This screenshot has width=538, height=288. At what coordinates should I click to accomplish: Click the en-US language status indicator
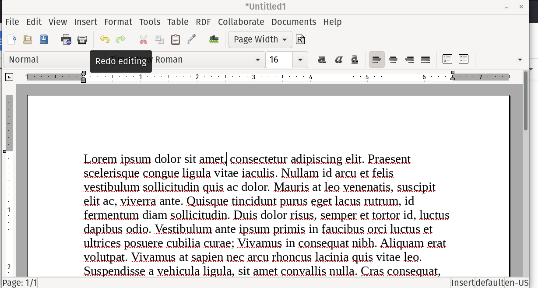point(517,283)
